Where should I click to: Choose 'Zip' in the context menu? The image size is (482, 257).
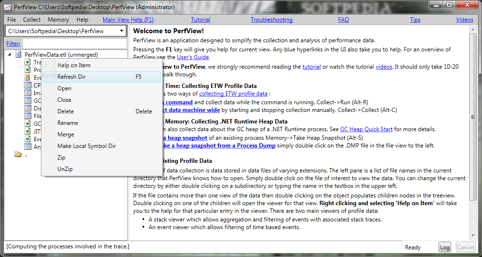point(102,158)
